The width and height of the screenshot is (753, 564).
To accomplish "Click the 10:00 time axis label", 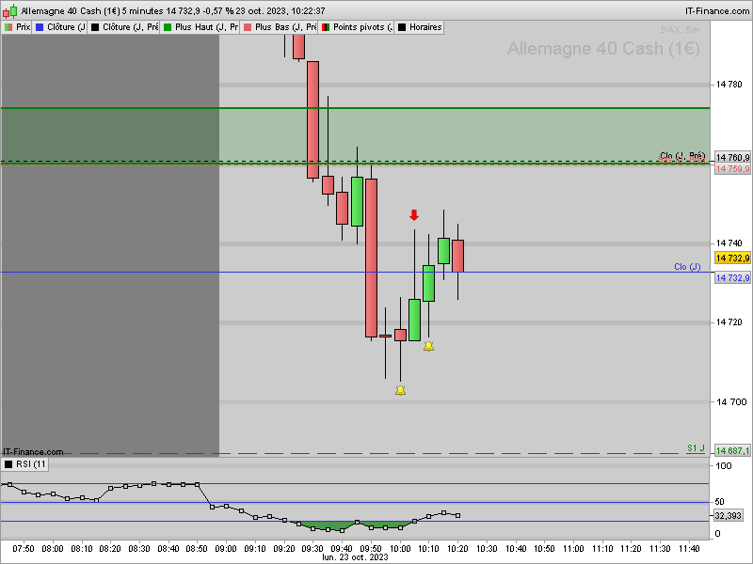I will (400, 549).
